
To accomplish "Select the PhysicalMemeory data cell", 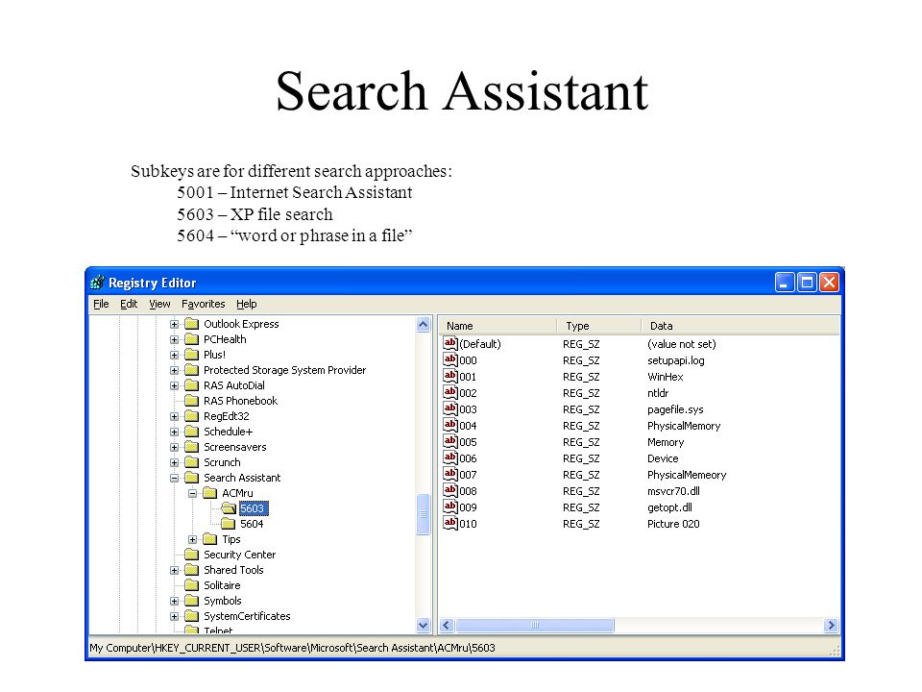I will (687, 474).
